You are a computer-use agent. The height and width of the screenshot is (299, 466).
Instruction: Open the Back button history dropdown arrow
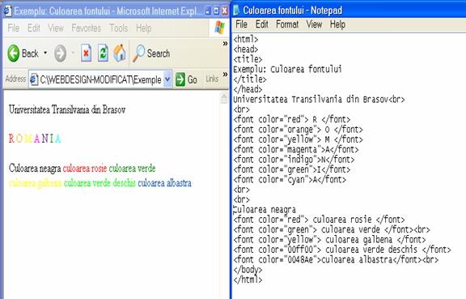pos(45,53)
